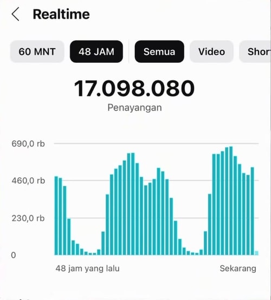The height and width of the screenshot is (300, 271).
Task: Tap the 690,0 rb axis label
Action: click(x=28, y=144)
